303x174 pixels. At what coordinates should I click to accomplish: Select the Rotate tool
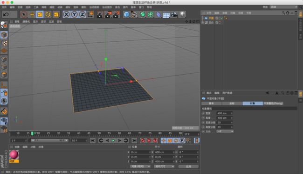48,14
